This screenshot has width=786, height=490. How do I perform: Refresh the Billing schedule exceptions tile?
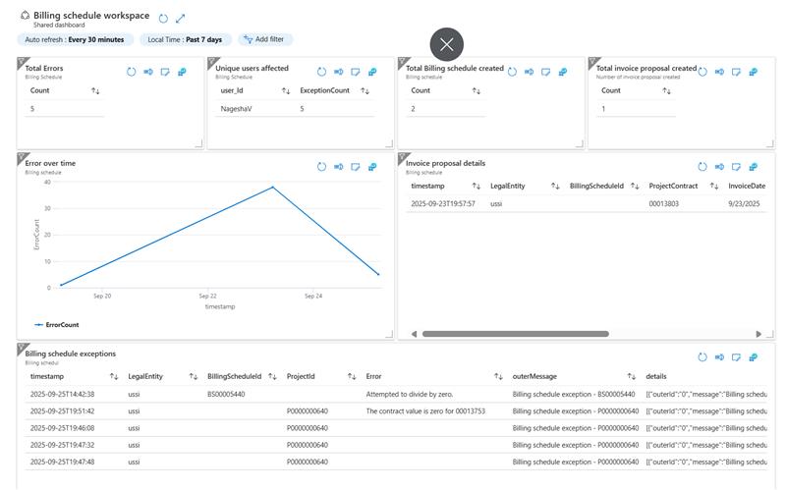tap(702, 357)
